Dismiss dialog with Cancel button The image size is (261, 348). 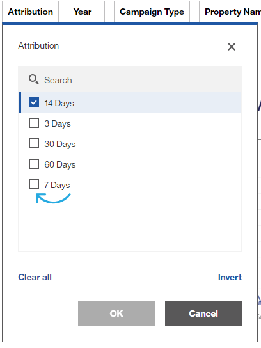pos(203,313)
